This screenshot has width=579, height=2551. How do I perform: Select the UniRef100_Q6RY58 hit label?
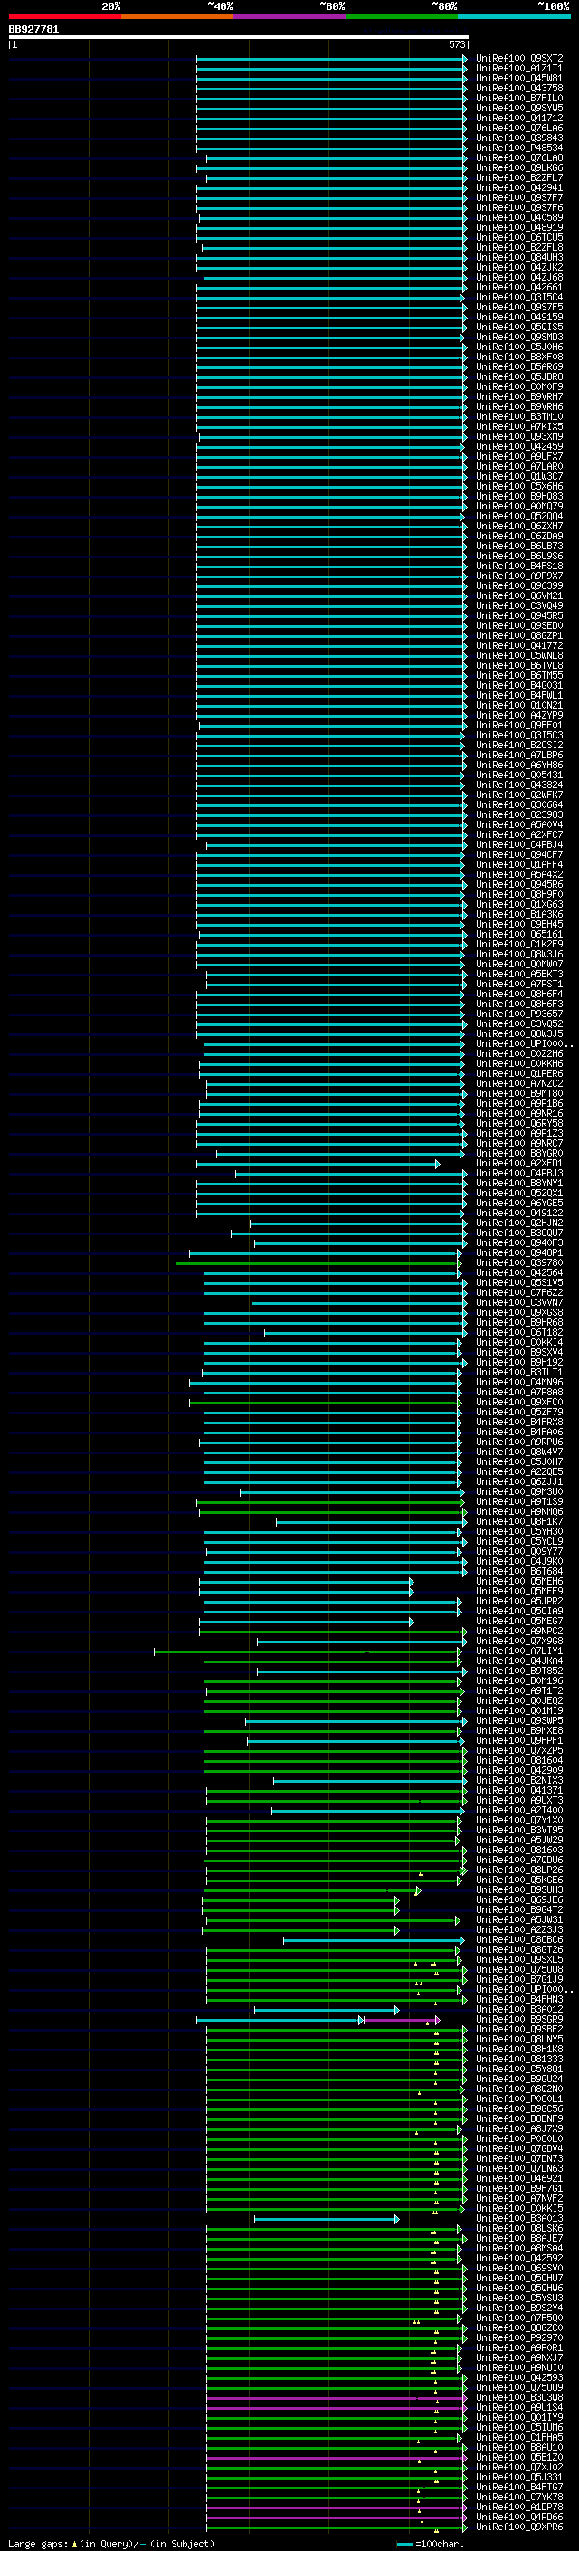[x=519, y=1123]
